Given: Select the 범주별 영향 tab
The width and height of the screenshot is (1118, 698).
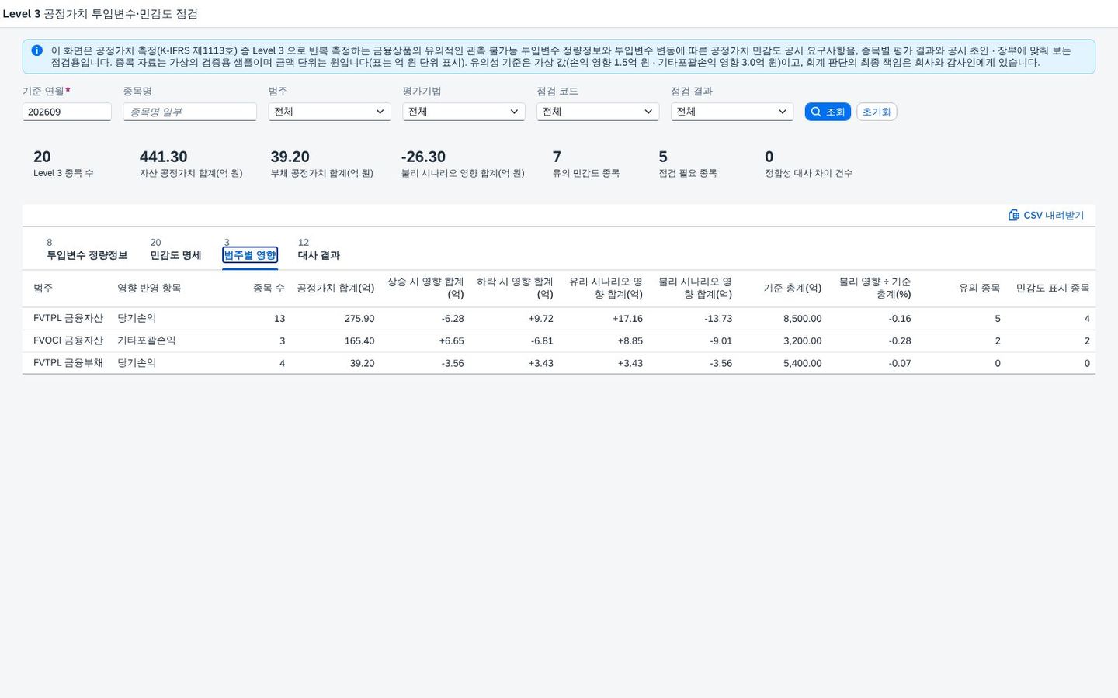Looking at the screenshot, I should point(250,255).
